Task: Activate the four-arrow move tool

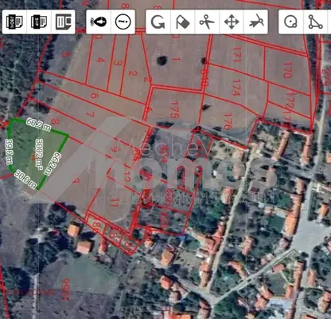Action: [x=232, y=22]
